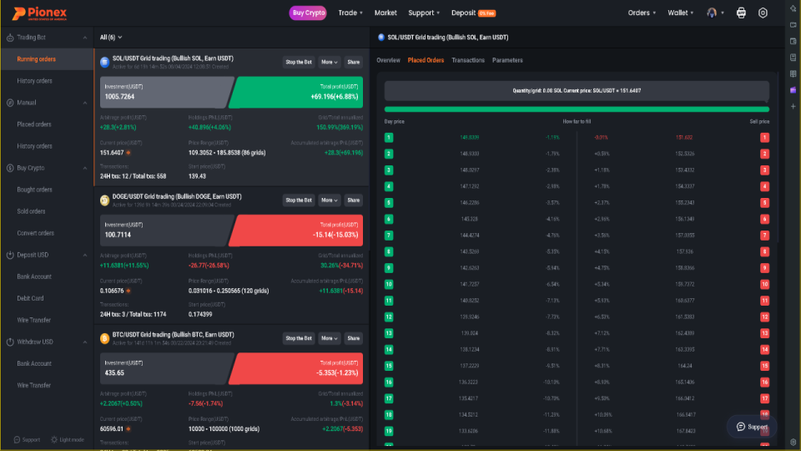801x451 pixels.
Task: Click the Pionex logo
Action: click(x=39, y=13)
